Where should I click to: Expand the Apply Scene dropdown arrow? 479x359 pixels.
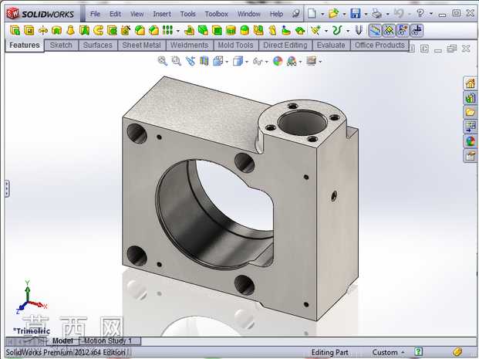coord(301,62)
